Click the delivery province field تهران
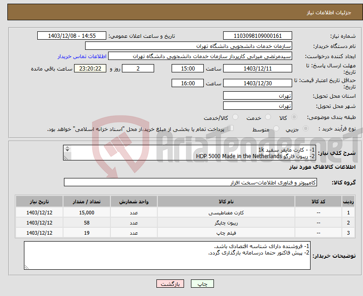This screenshot has height=296, width=363. pyautogui.click(x=258, y=95)
